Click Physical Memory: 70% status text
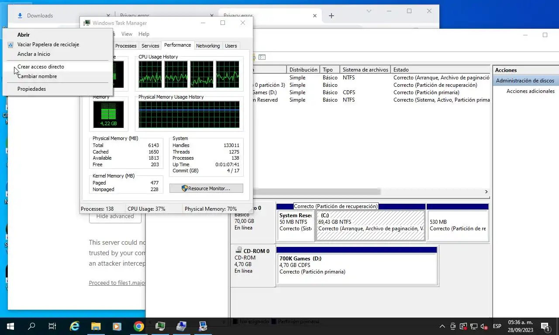Viewport: 559px width, 335px height. [x=210, y=209]
